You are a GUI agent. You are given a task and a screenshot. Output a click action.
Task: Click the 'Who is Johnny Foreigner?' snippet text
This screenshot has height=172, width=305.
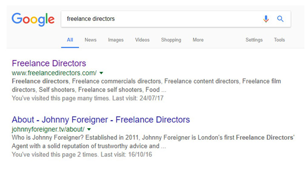(x=48, y=138)
